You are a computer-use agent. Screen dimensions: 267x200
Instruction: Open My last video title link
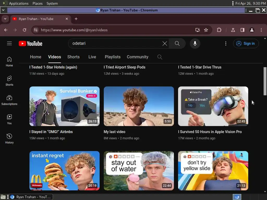tap(114, 132)
